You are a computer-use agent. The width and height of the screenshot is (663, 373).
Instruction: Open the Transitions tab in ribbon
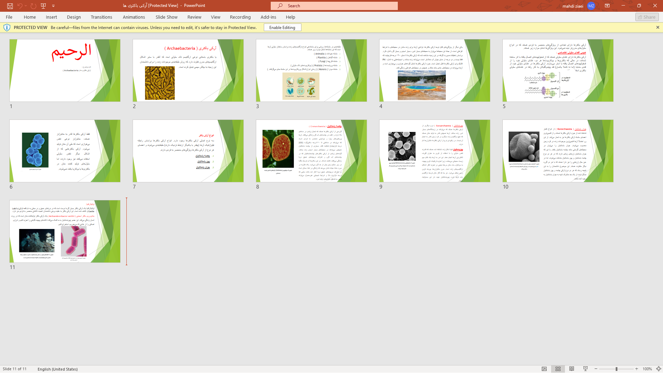pyautogui.click(x=101, y=17)
